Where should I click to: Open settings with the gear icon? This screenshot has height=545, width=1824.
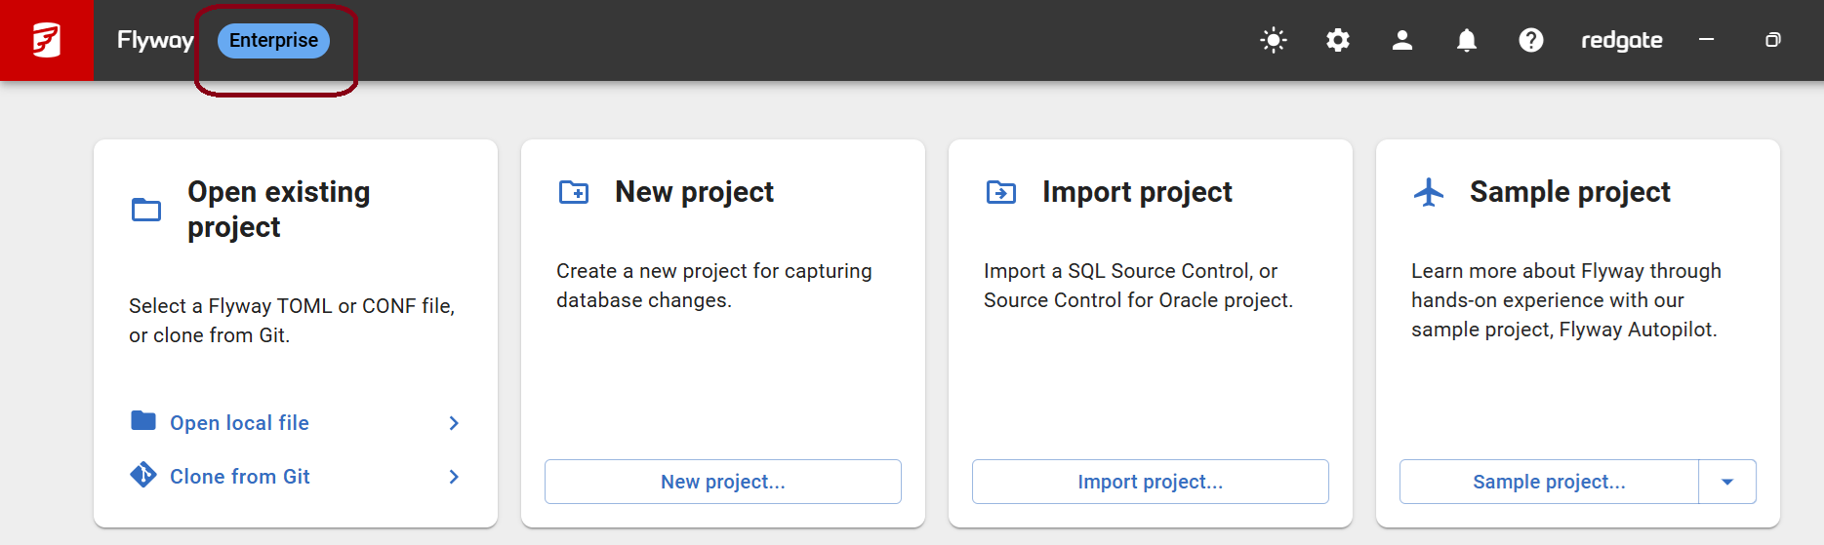[x=1338, y=40]
